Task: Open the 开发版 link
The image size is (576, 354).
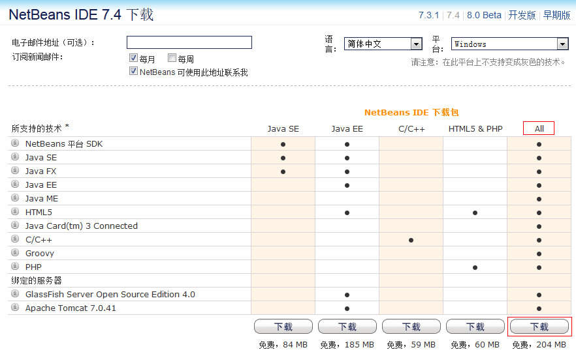Action: [522, 15]
